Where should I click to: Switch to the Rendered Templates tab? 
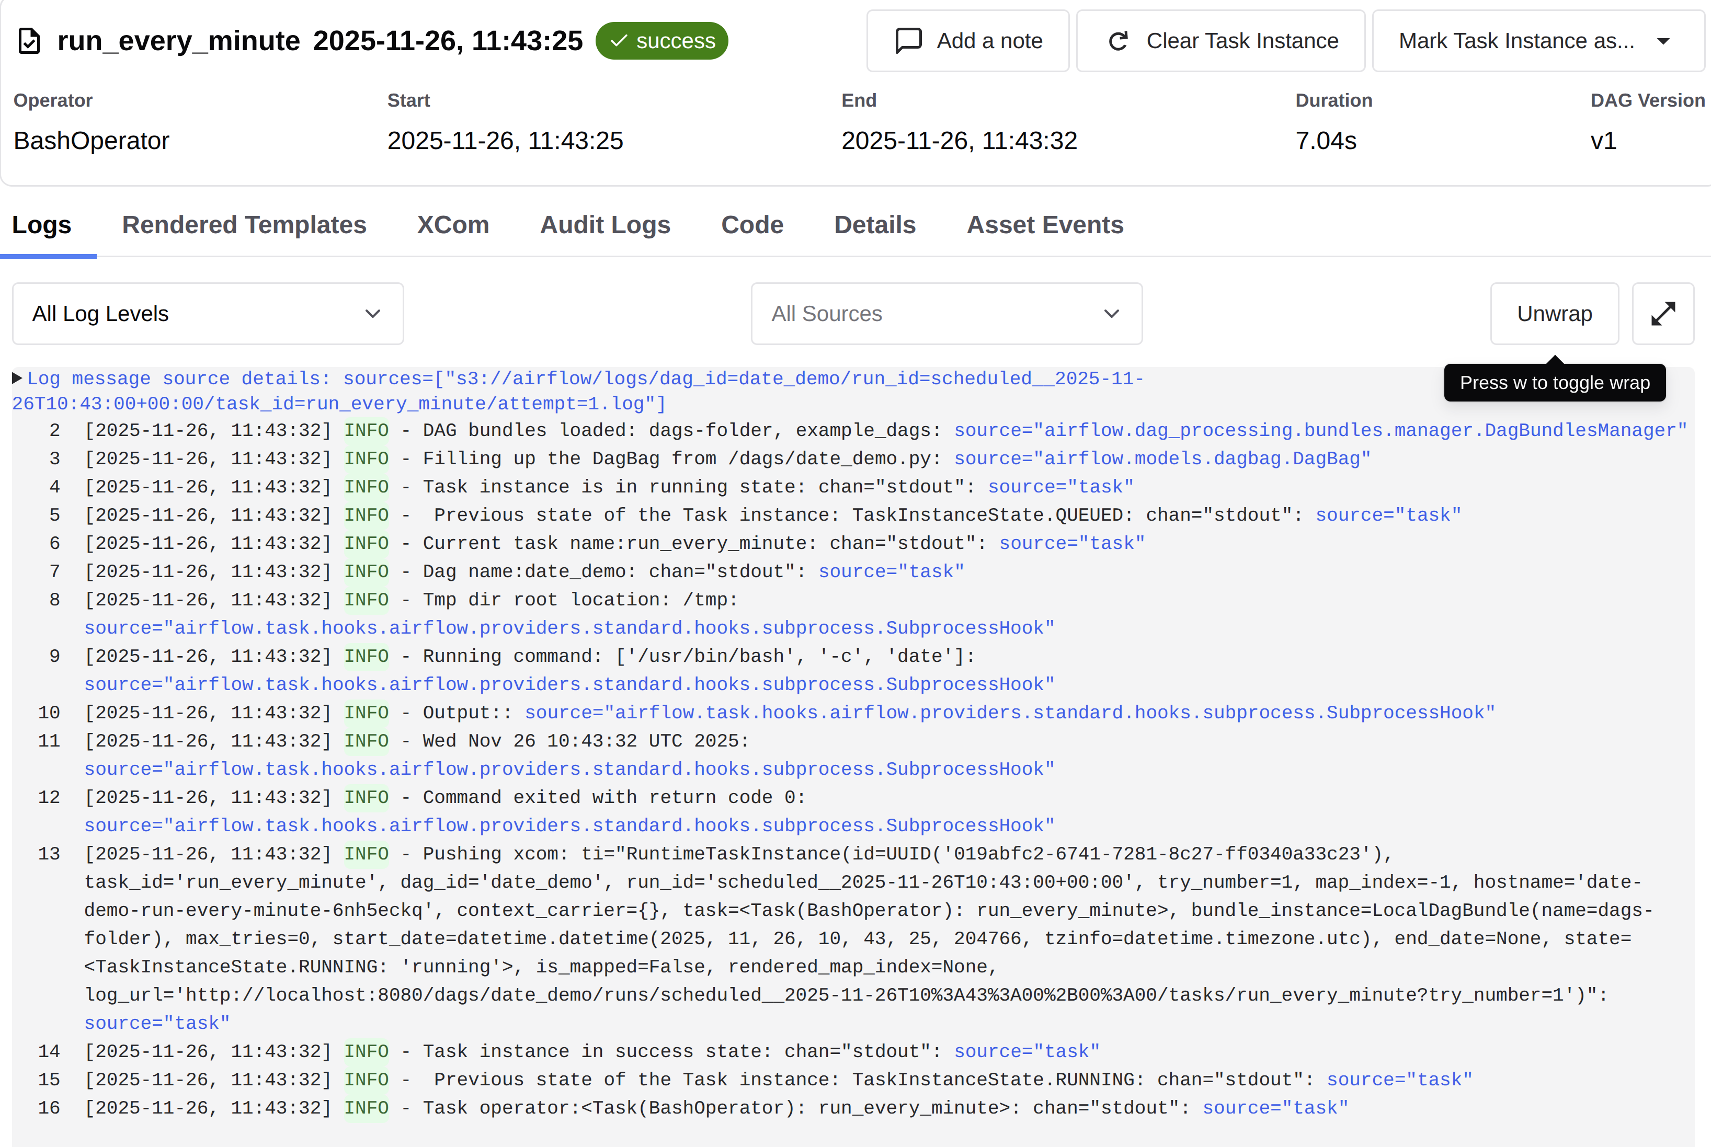point(244,225)
